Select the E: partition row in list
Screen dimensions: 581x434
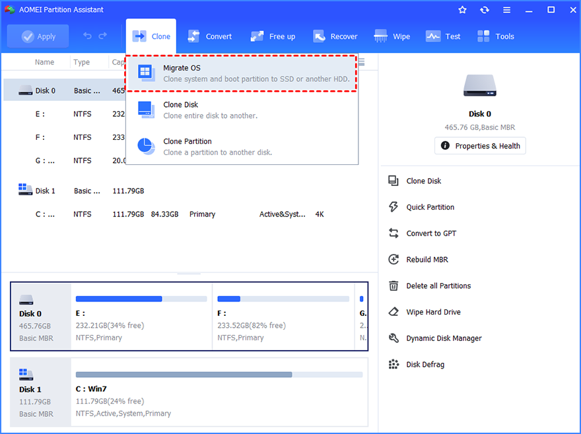click(x=65, y=114)
